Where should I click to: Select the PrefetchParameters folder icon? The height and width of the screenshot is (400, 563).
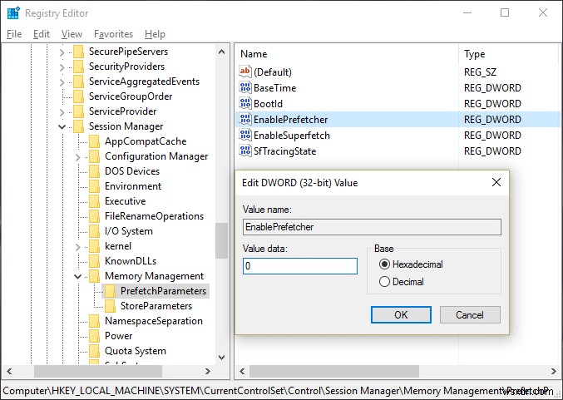111,291
